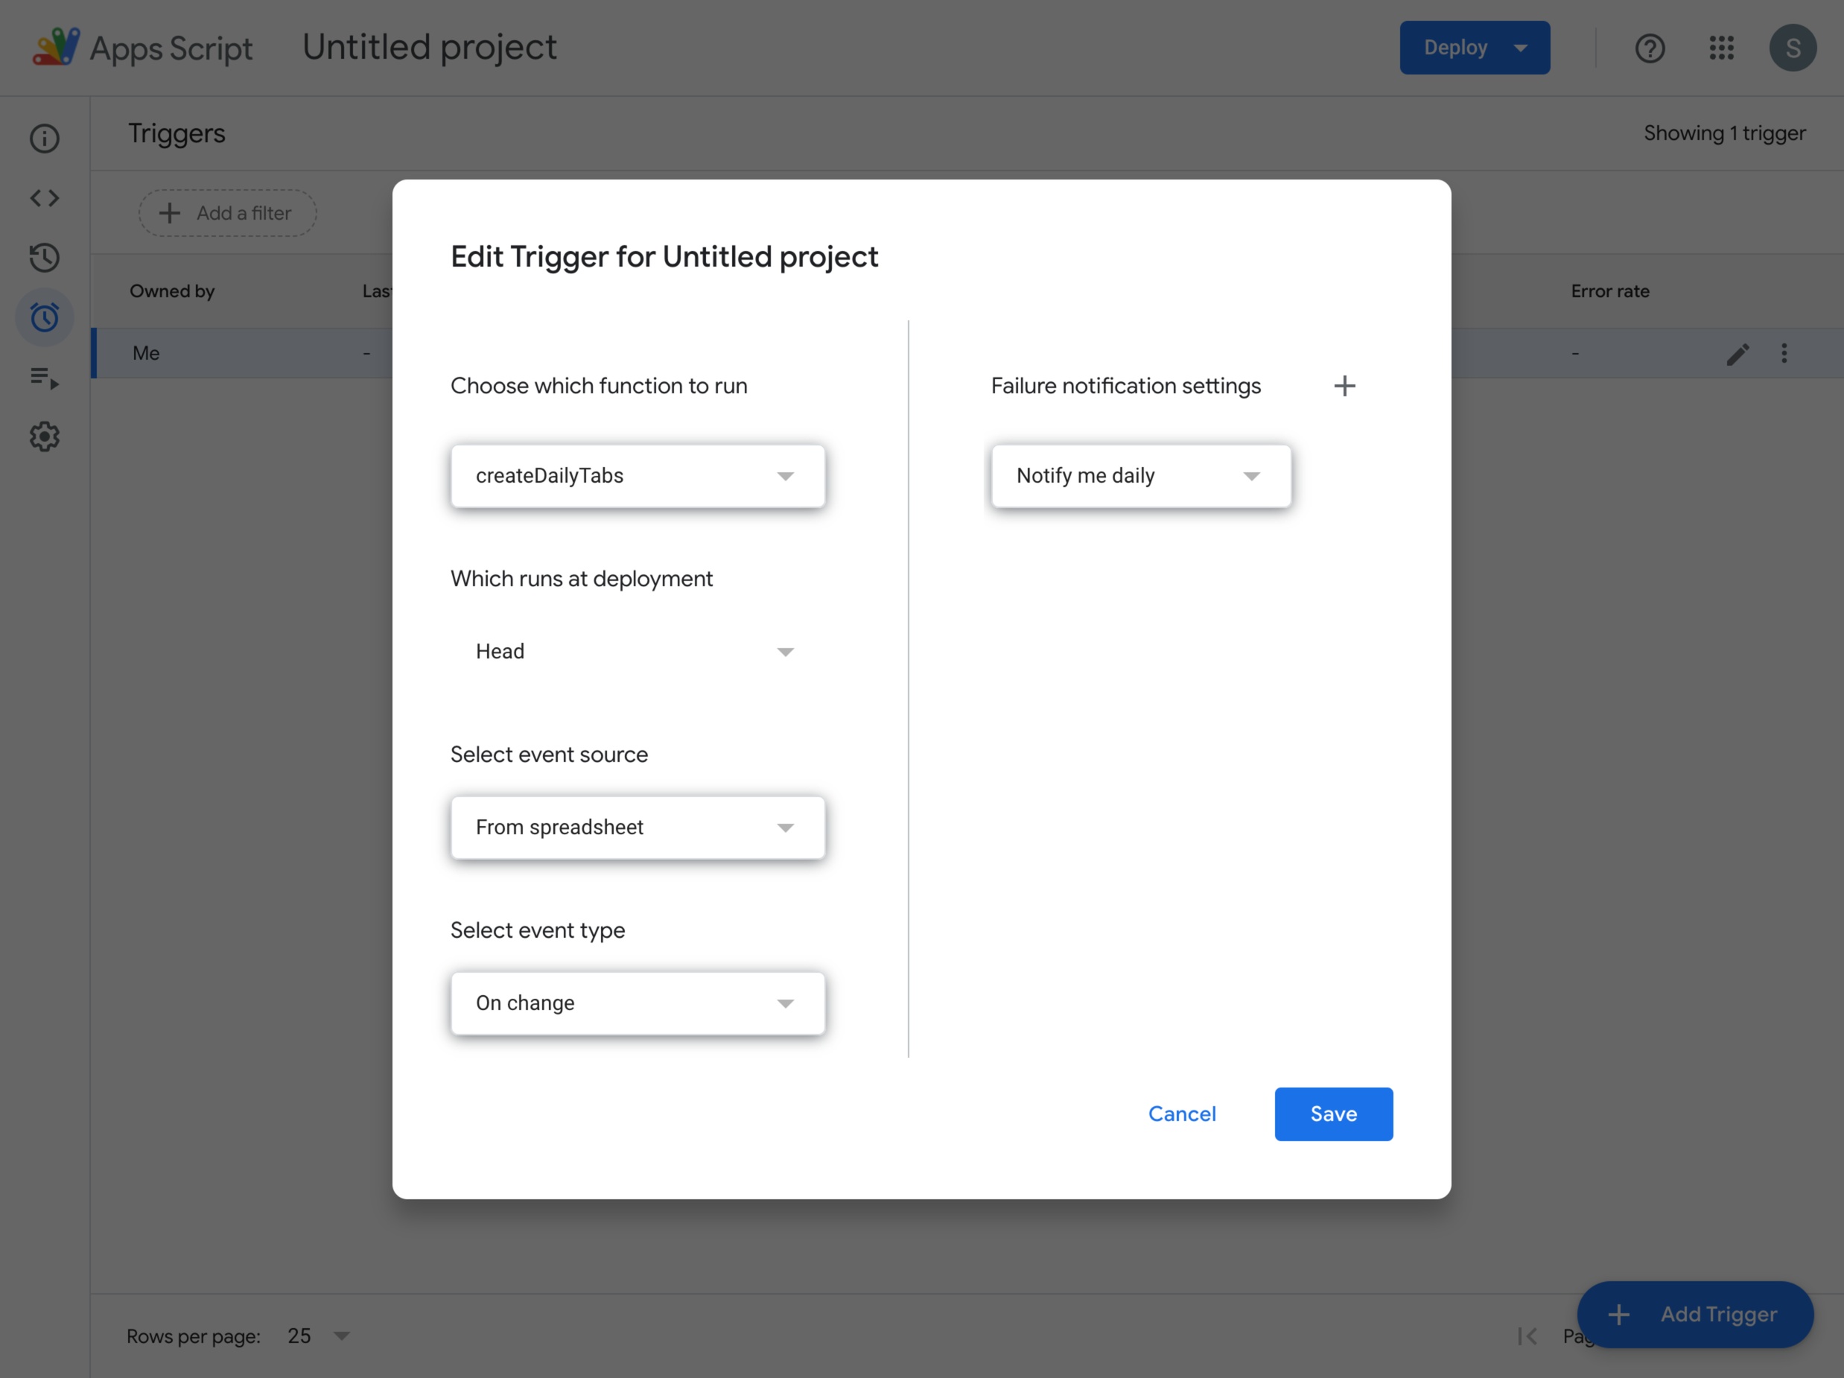
Task: Open Project Settings gear icon
Action: (44, 436)
